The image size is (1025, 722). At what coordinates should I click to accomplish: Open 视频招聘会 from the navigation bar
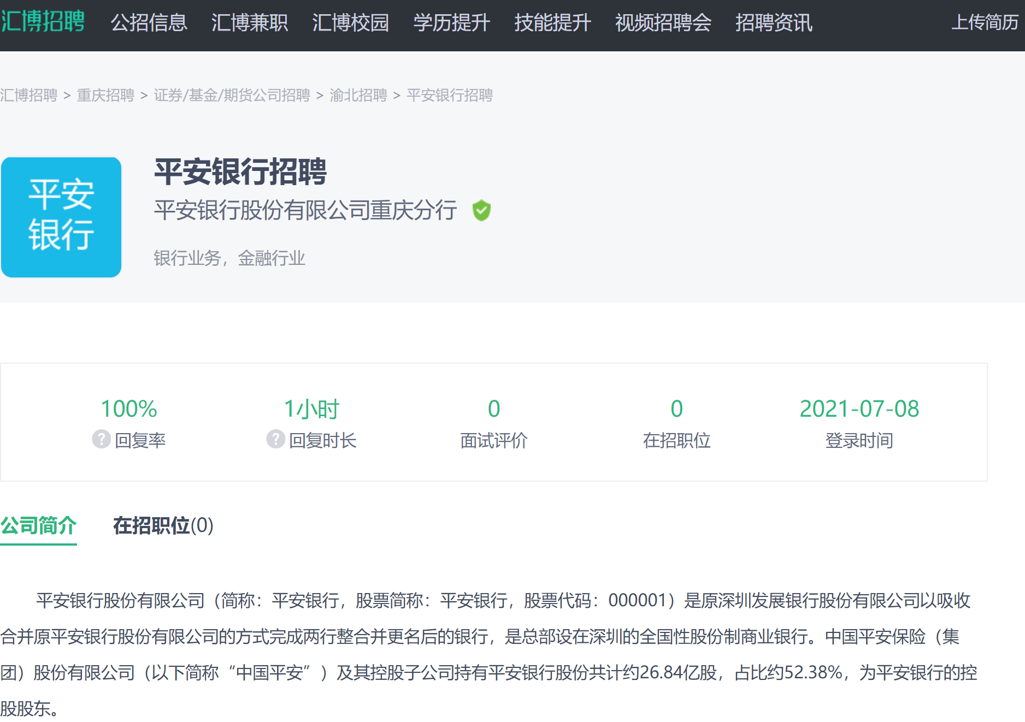click(x=663, y=23)
